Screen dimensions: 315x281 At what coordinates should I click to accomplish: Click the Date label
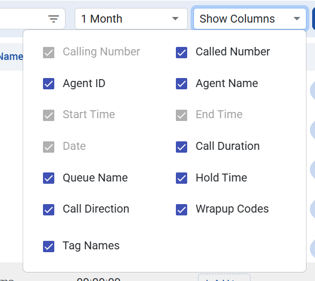(x=74, y=146)
